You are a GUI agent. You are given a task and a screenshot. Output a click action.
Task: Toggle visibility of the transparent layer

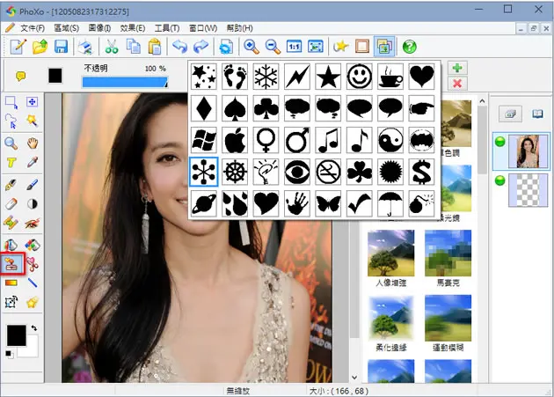pyautogui.click(x=500, y=180)
